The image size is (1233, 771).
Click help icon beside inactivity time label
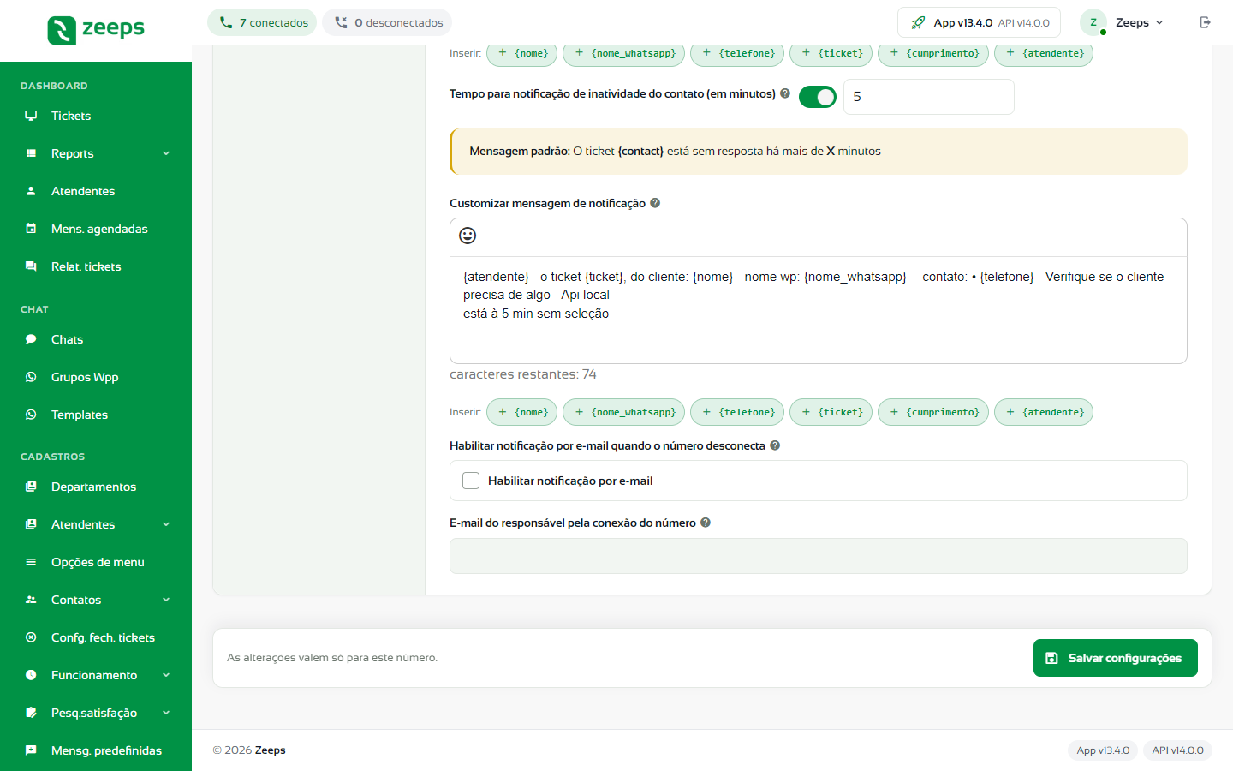click(785, 93)
